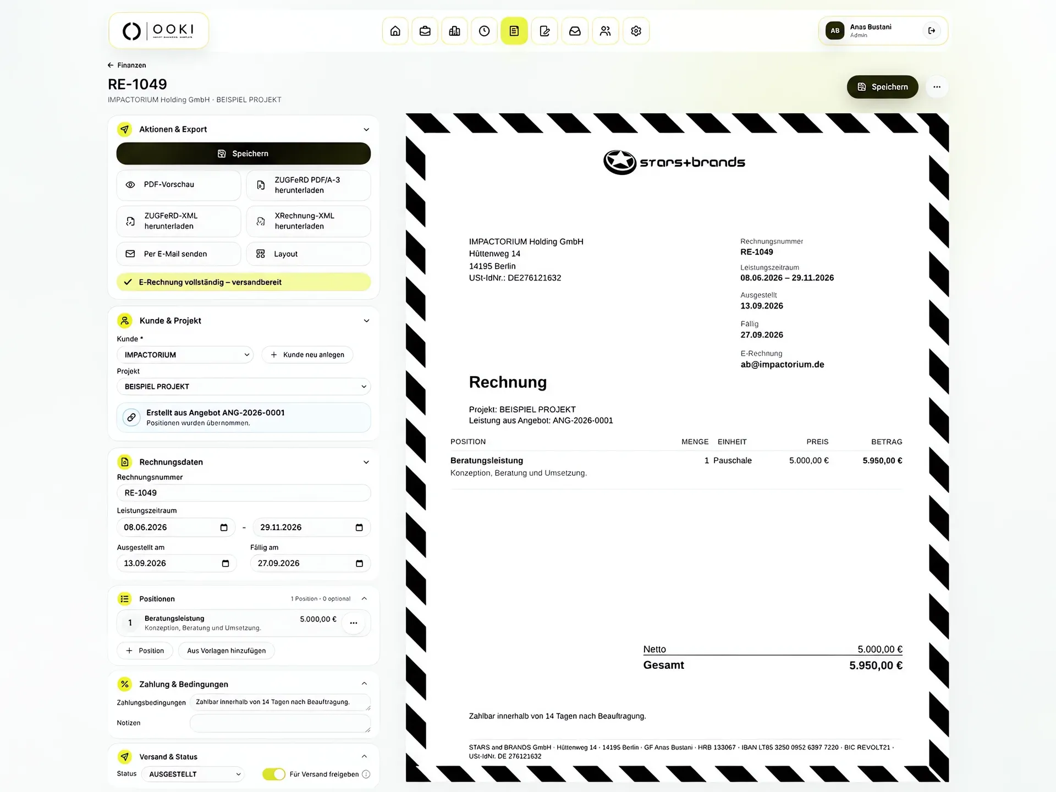Open the briefcase projects icon

coord(425,31)
